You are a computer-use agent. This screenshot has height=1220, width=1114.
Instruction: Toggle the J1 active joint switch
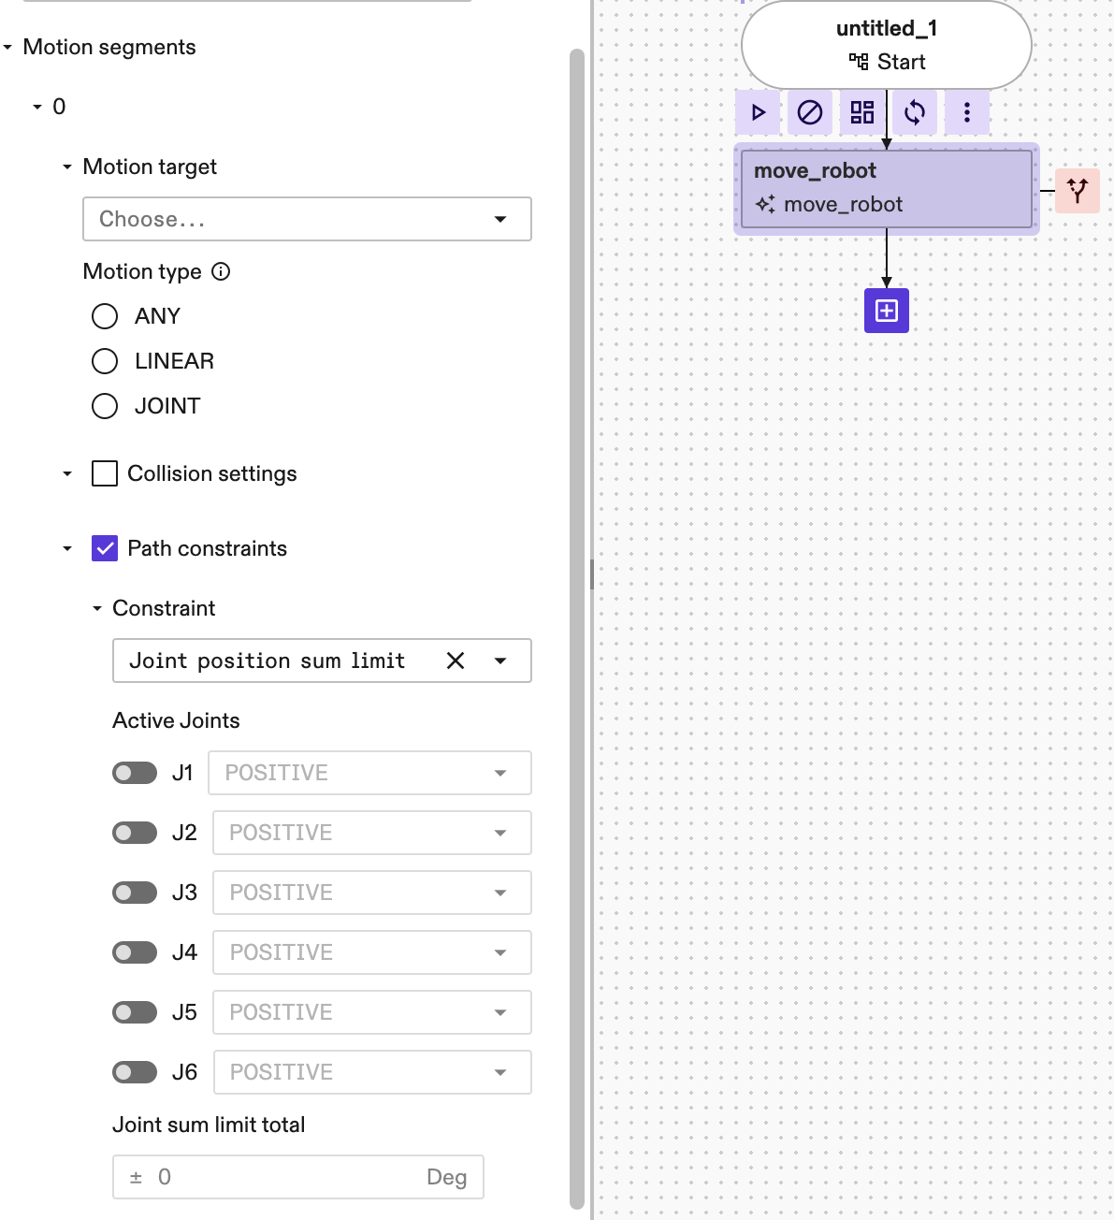click(134, 772)
